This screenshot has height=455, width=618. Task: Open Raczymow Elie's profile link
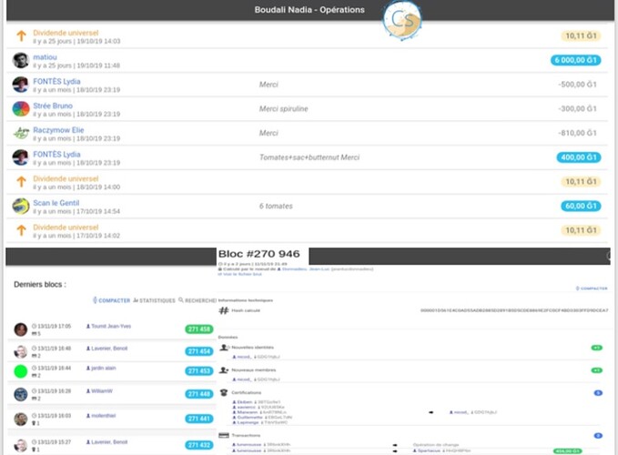(58, 130)
